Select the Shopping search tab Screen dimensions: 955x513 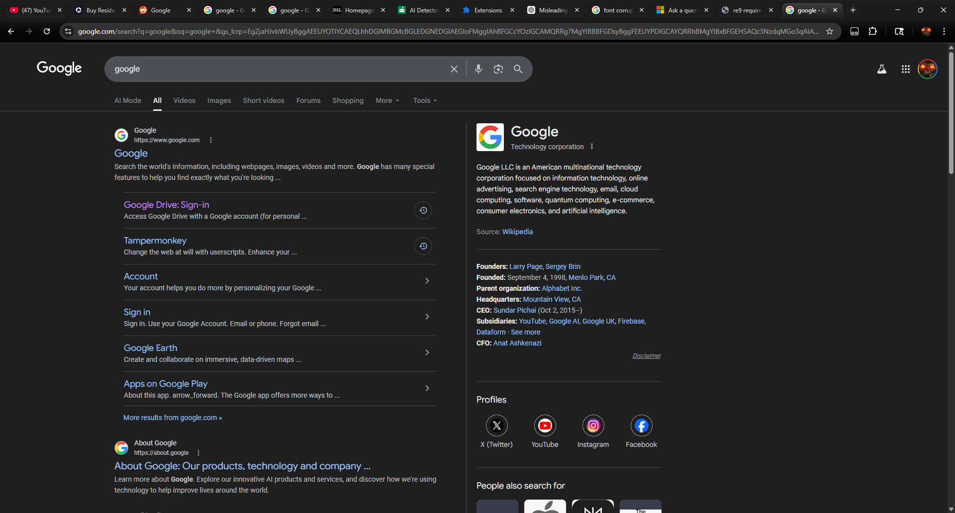click(348, 100)
